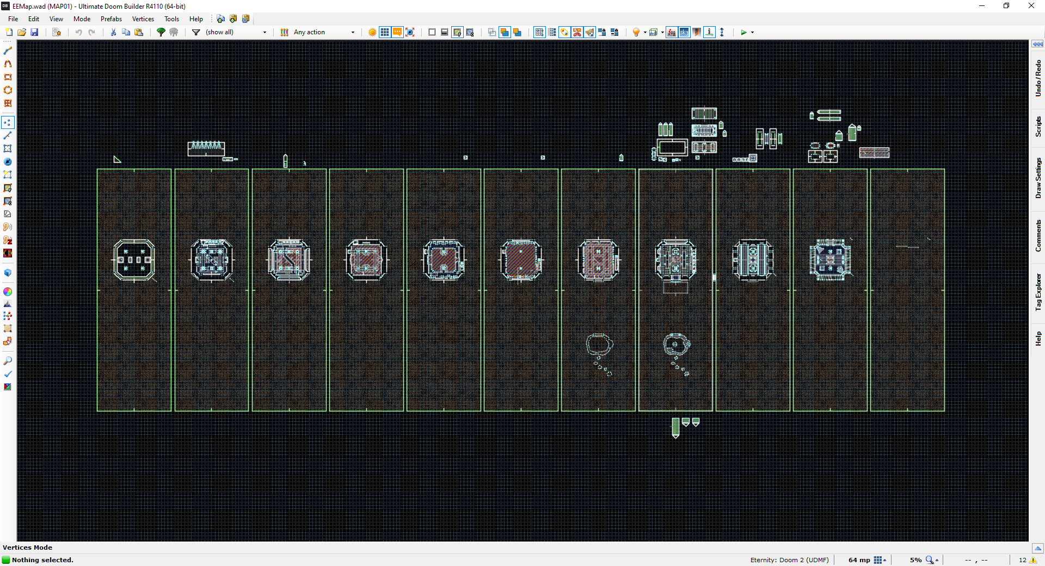Open the zoom level dropdown in the status bar
The height and width of the screenshot is (566, 1045).
(932, 560)
